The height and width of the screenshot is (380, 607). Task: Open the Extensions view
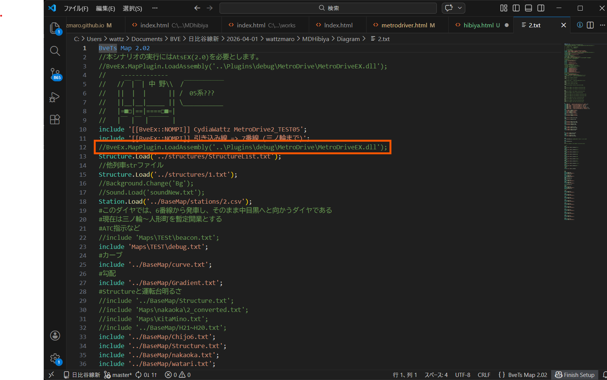(55, 120)
